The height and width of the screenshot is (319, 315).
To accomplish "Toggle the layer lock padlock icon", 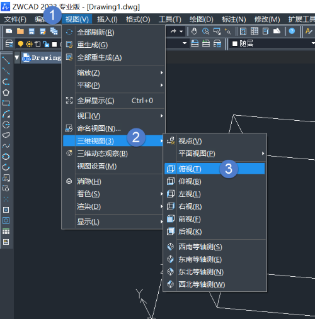I will [46, 44].
